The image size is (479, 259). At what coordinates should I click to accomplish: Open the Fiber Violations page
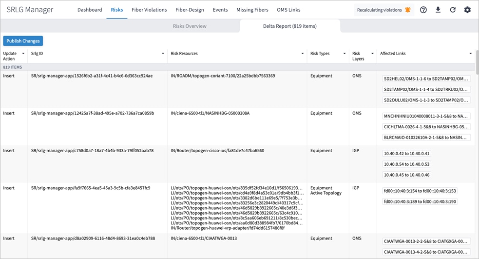pos(149,10)
